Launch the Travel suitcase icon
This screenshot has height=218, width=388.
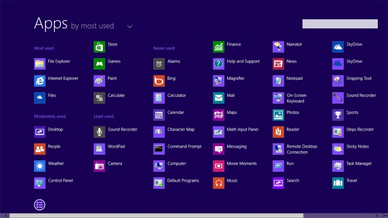coord(338,183)
